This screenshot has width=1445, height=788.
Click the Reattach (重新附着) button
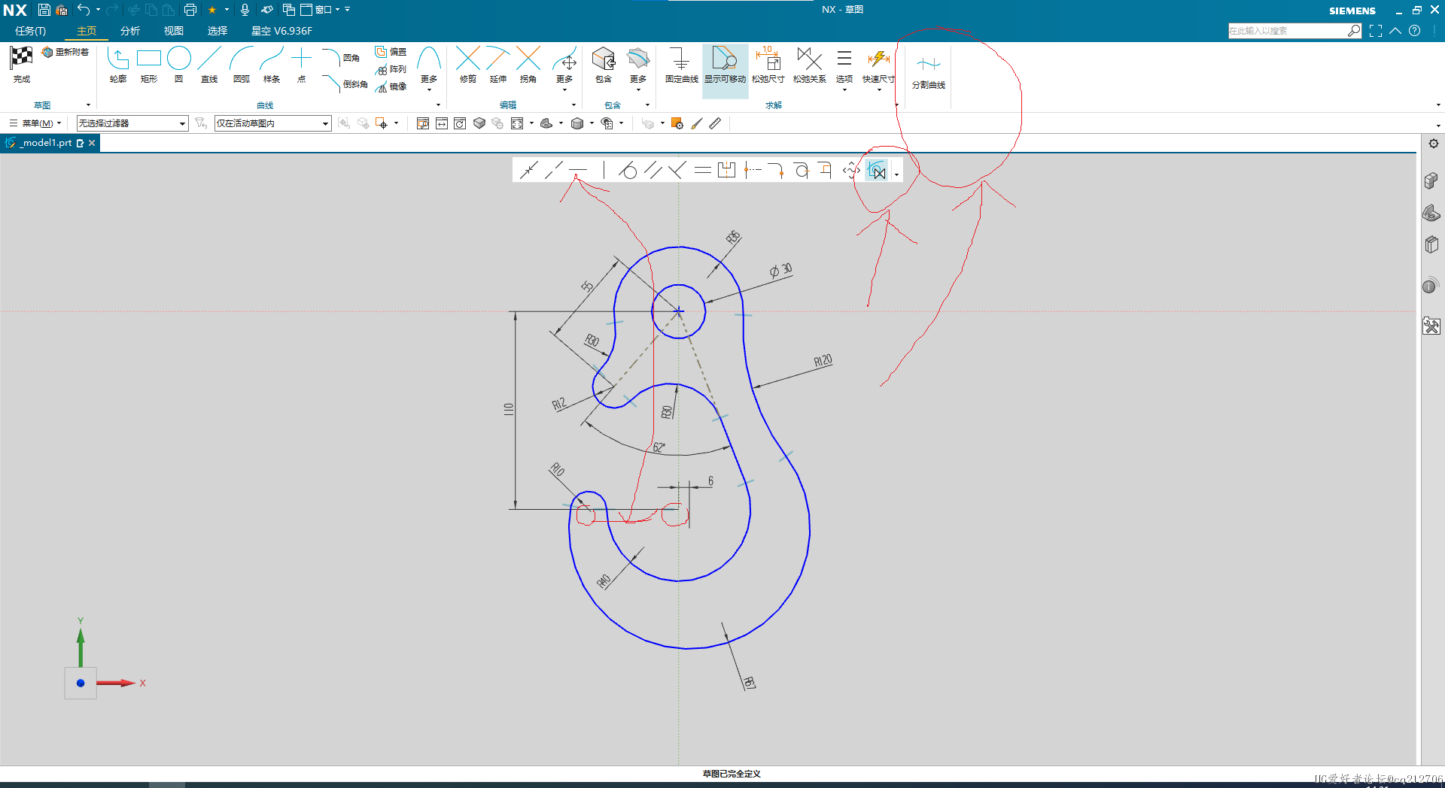65,52
